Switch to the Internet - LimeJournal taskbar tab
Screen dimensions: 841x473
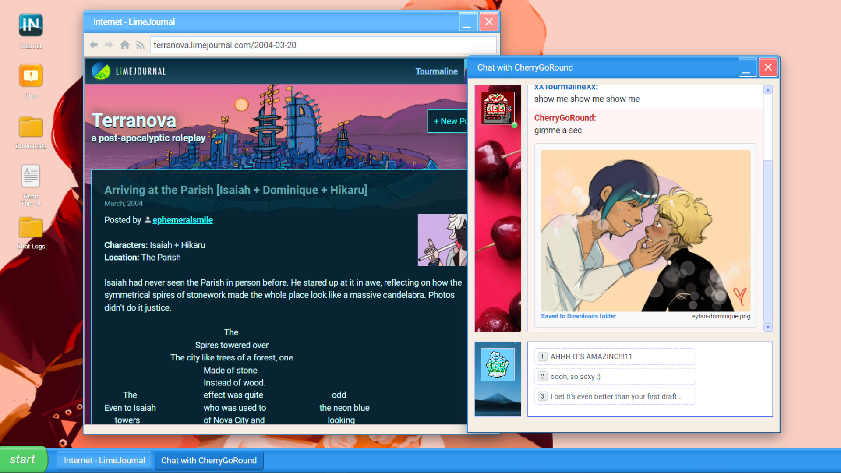(x=104, y=460)
